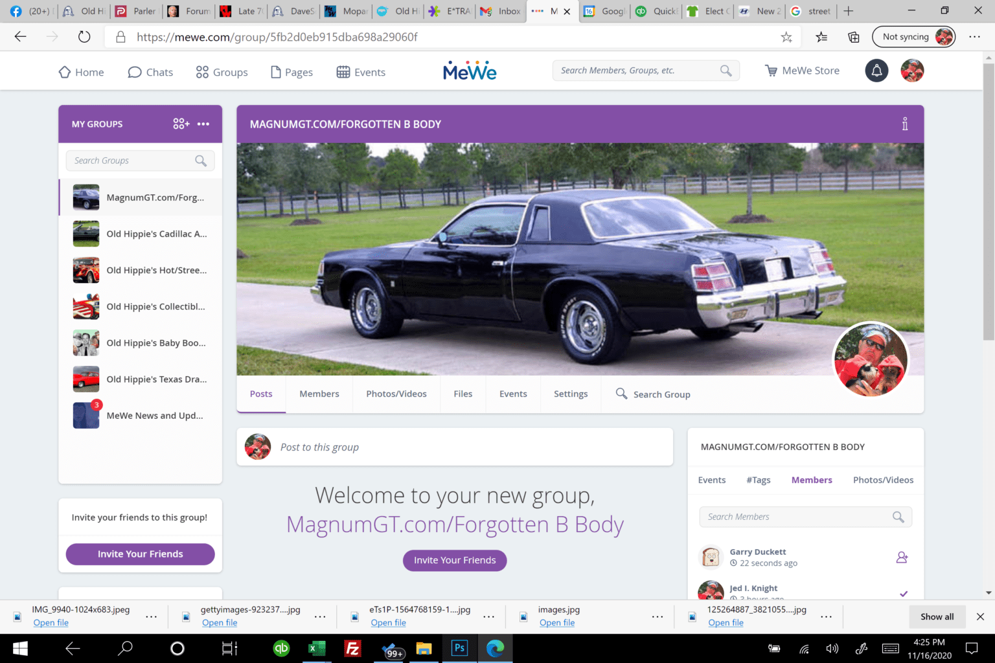Open Garry Duckett's profile name

(x=757, y=552)
